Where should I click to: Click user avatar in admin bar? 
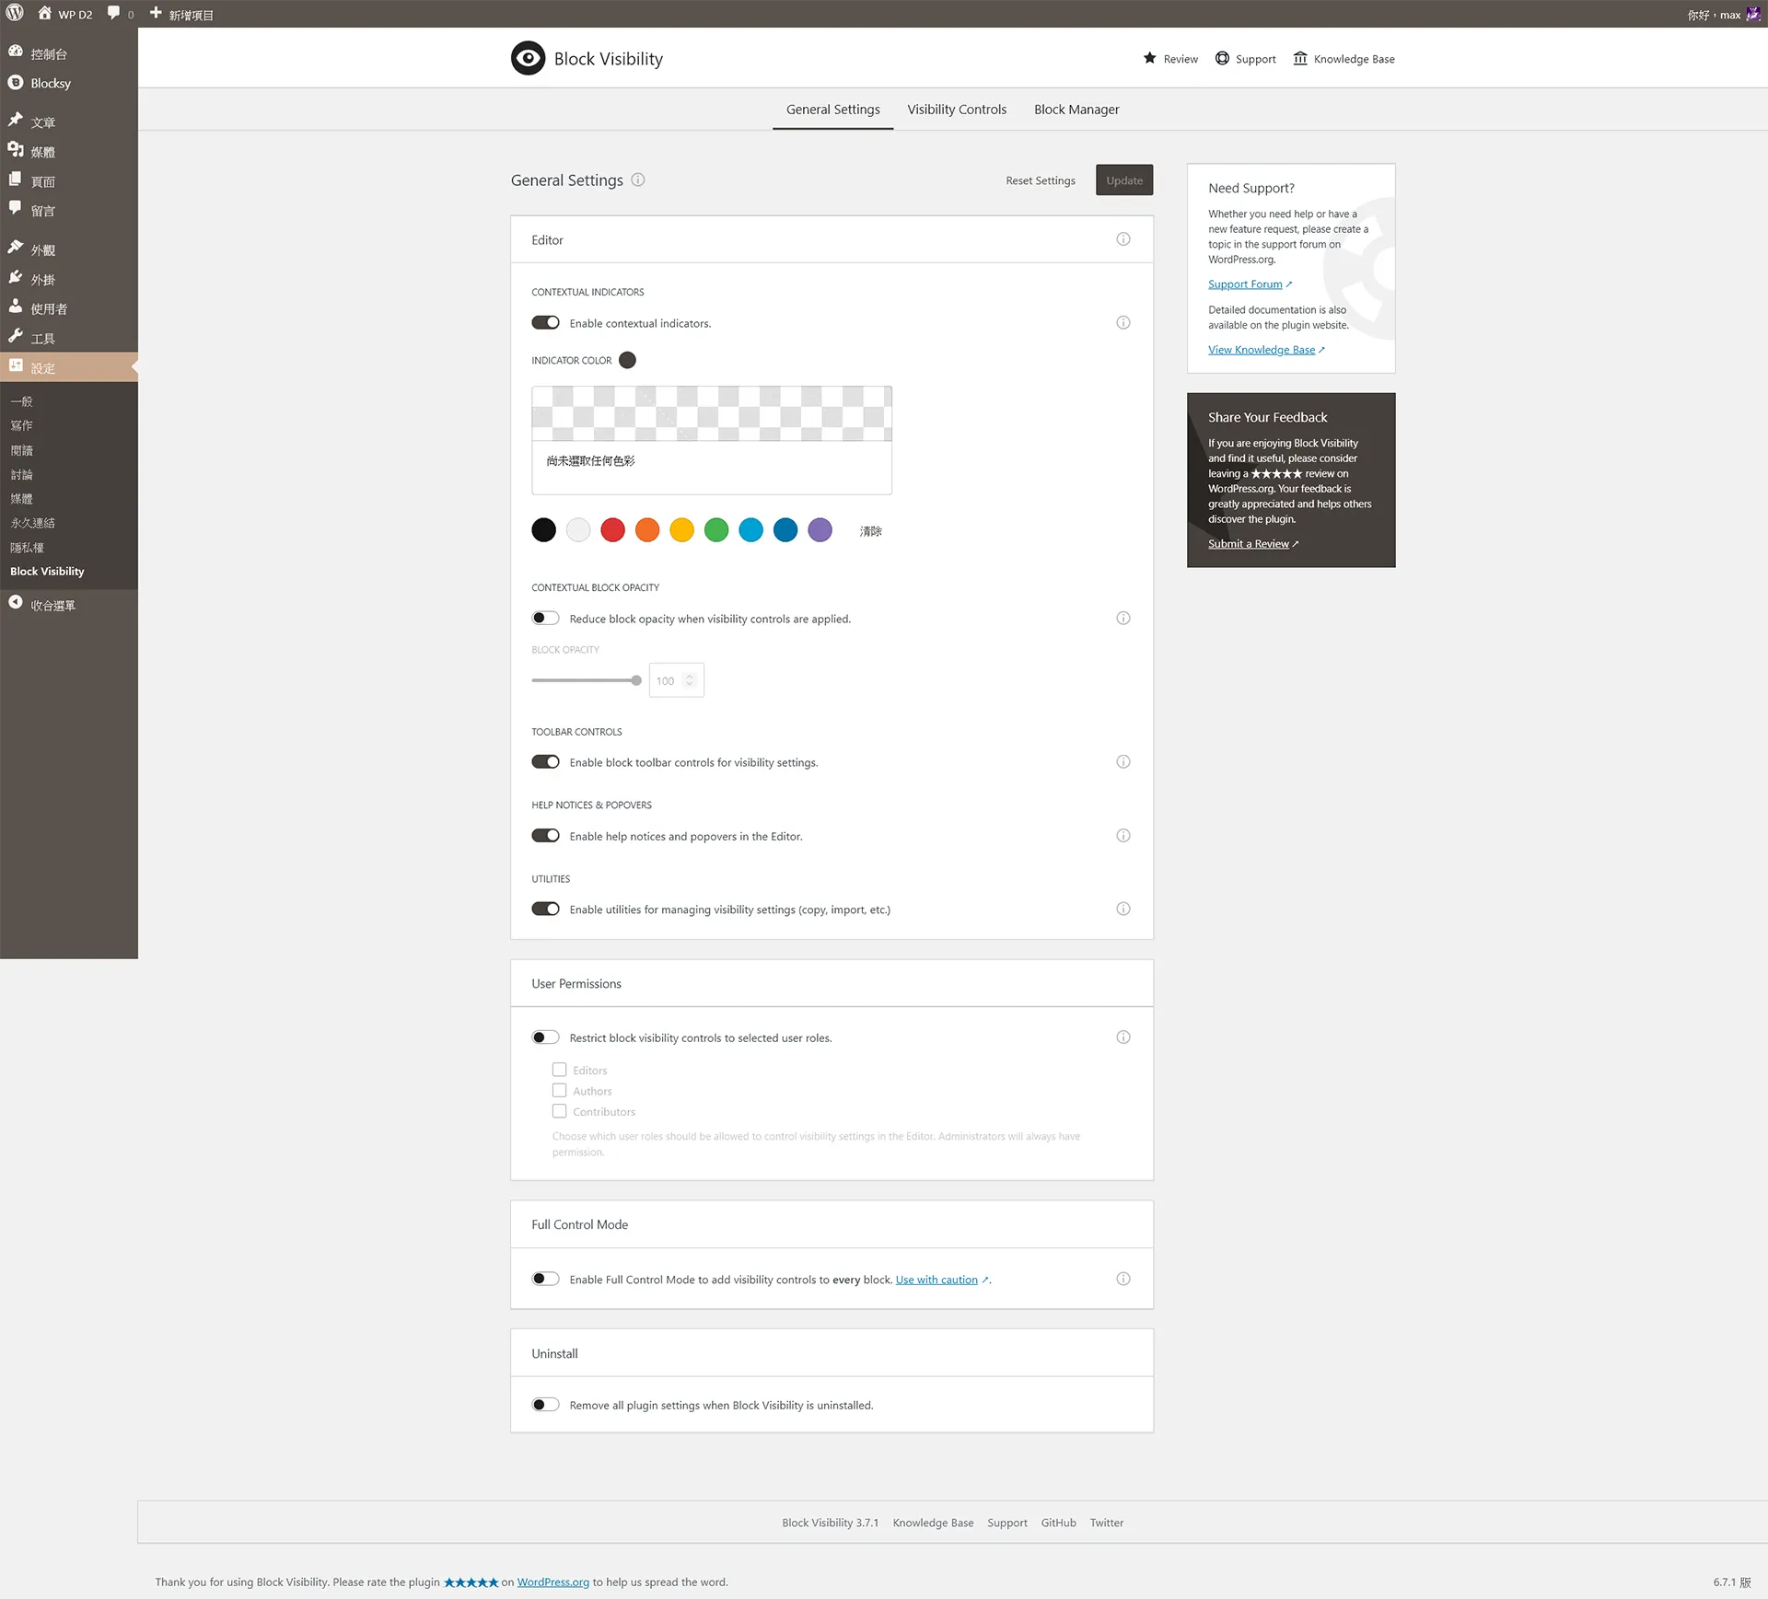click(1752, 14)
